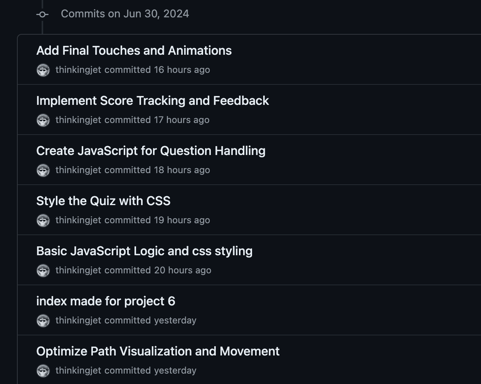The height and width of the screenshot is (384, 481).
Task: Click avatar beside Add Final Touches commit
Action: pyautogui.click(x=43, y=70)
